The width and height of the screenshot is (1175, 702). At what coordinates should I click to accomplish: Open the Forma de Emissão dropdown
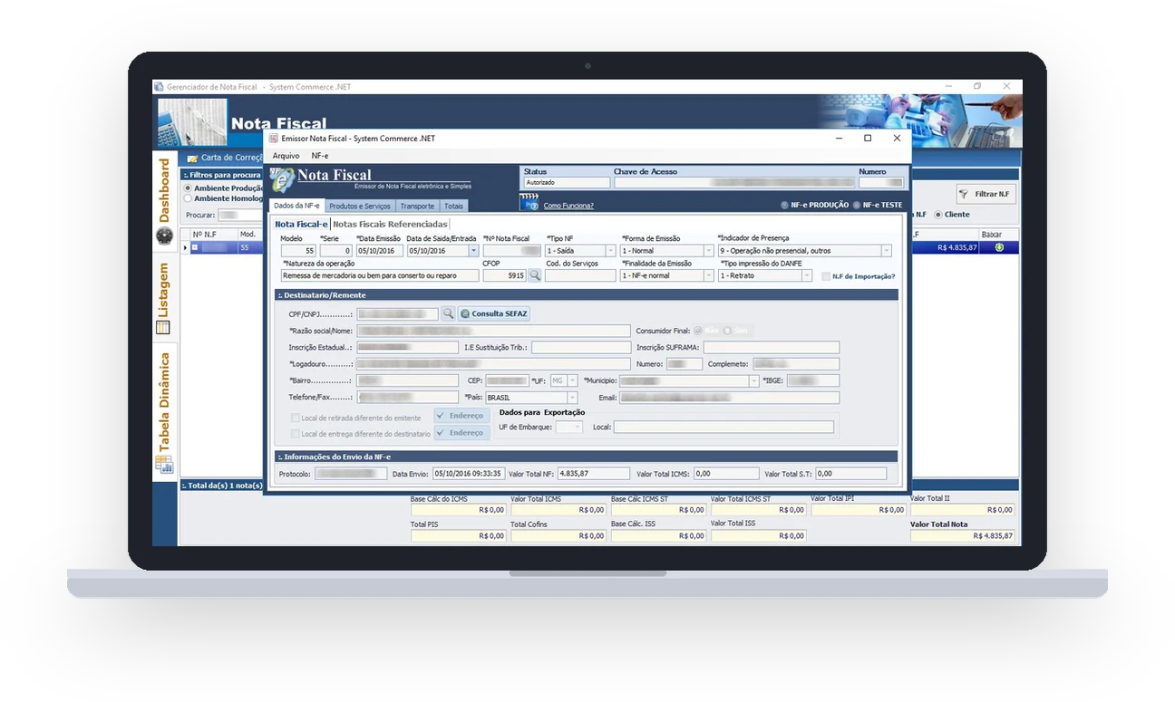point(709,251)
